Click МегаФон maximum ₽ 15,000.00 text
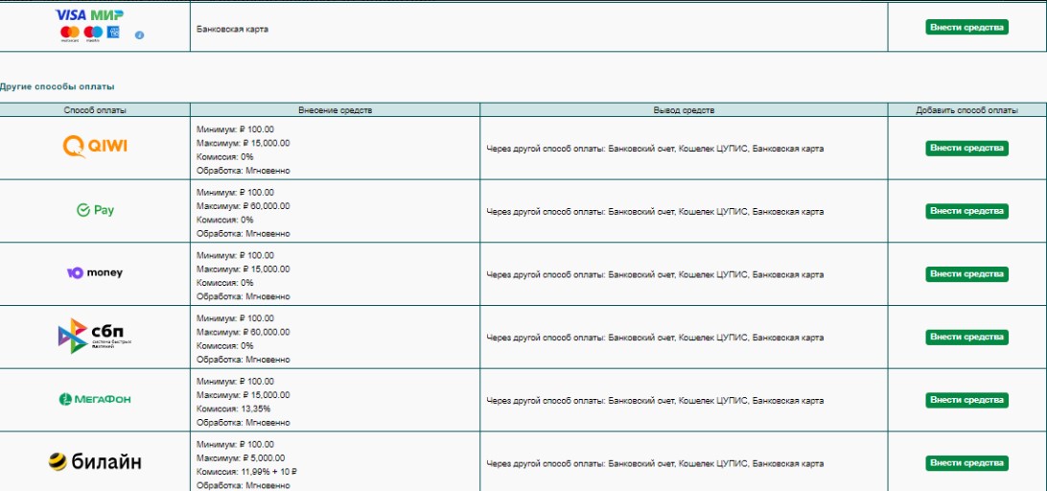Image resolution: width=1047 pixels, height=491 pixels. pyautogui.click(x=244, y=395)
